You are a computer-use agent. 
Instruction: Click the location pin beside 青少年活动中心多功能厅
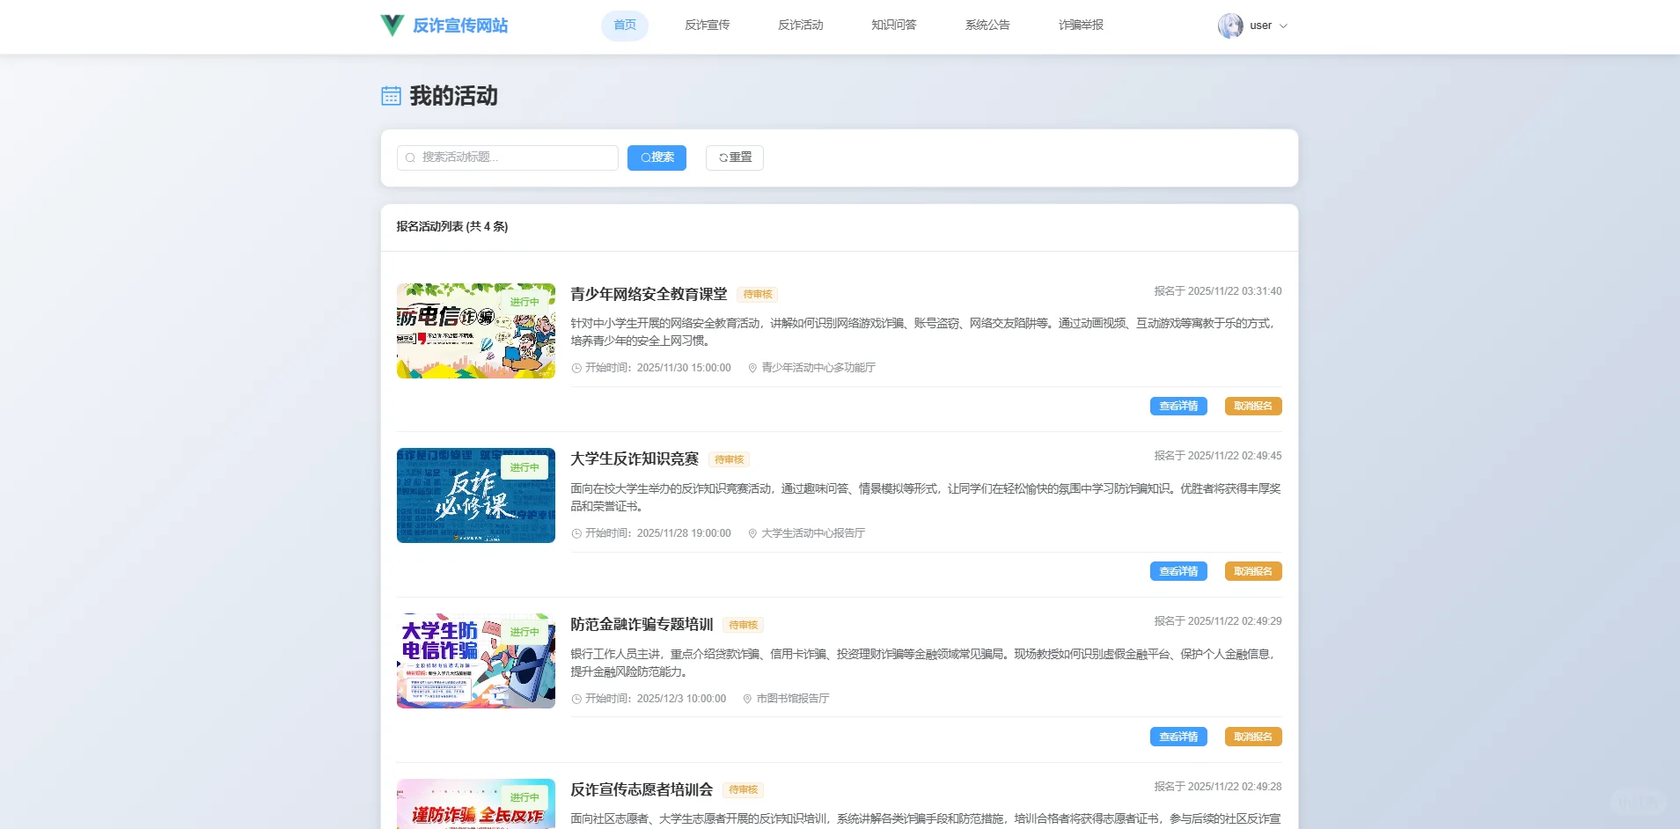point(752,368)
